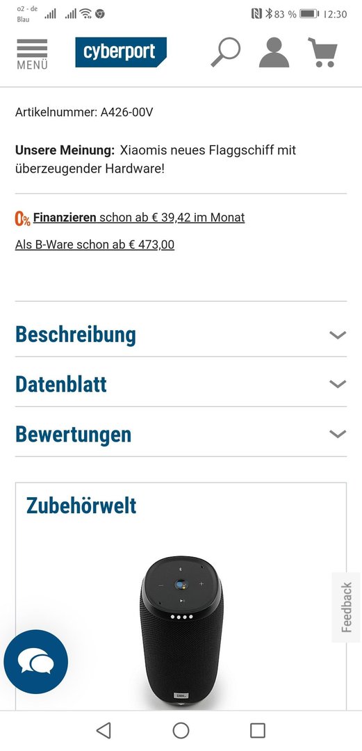The image size is (362, 751).
Task: Open the Beschreibung section heading
Action: [76, 334]
